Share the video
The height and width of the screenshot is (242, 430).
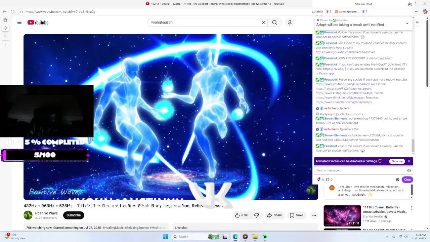point(274,215)
